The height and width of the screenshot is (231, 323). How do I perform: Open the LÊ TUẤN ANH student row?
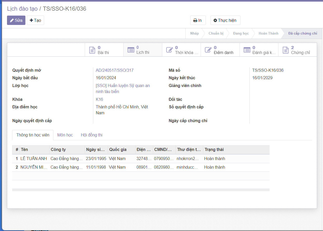[x=34, y=159]
